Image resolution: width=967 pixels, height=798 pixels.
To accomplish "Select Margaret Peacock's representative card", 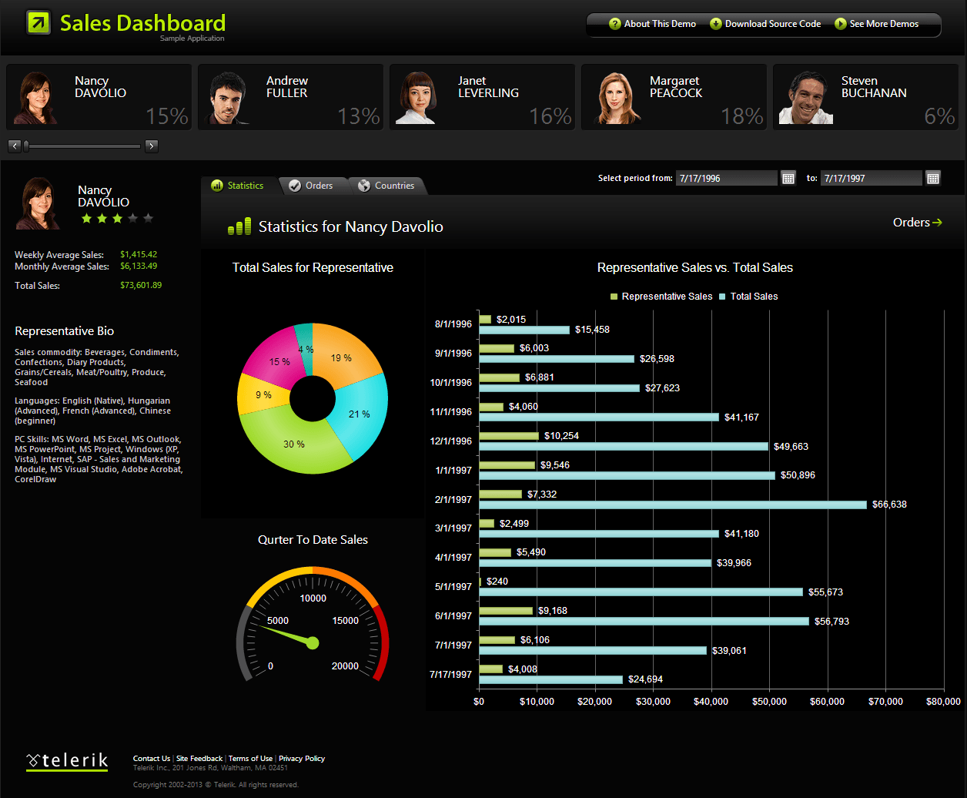I will 674,97.
